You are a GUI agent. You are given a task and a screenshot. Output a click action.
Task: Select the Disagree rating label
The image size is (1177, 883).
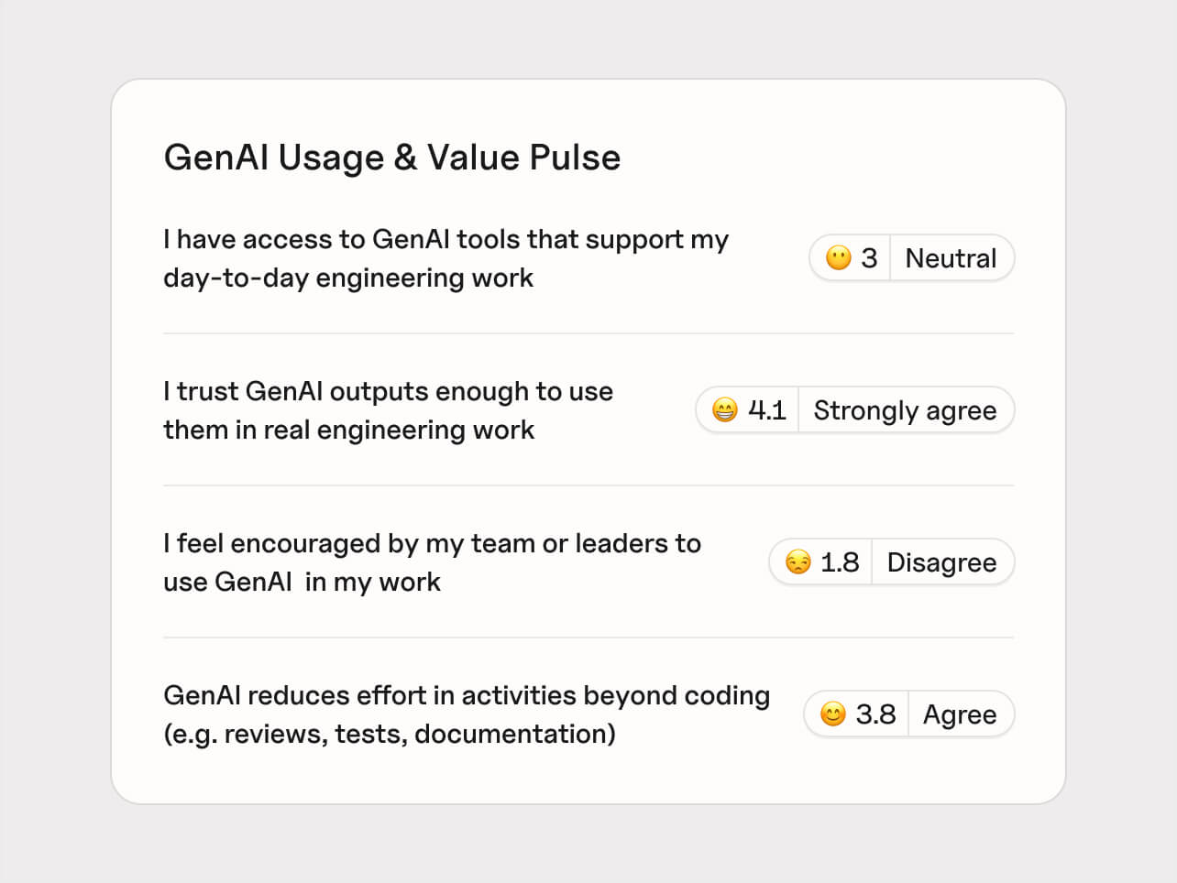click(941, 562)
